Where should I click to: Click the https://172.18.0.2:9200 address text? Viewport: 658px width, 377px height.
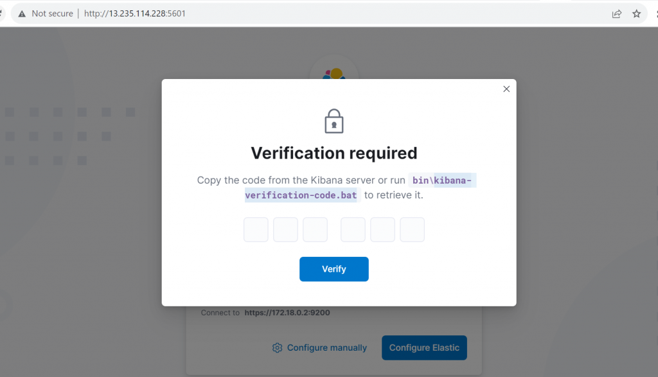(287, 313)
